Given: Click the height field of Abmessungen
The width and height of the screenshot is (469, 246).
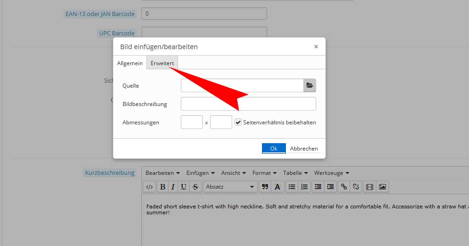Looking at the screenshot, I should click(221, 122).
